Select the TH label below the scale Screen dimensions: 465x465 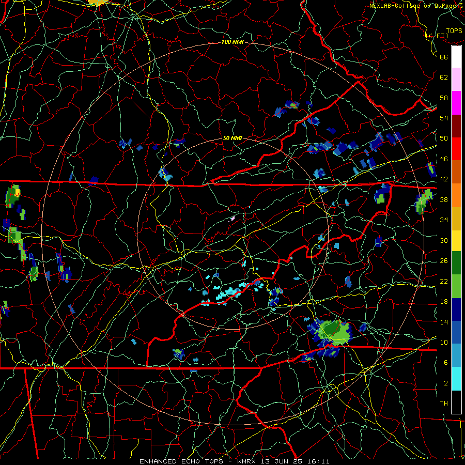click(444, 404)
